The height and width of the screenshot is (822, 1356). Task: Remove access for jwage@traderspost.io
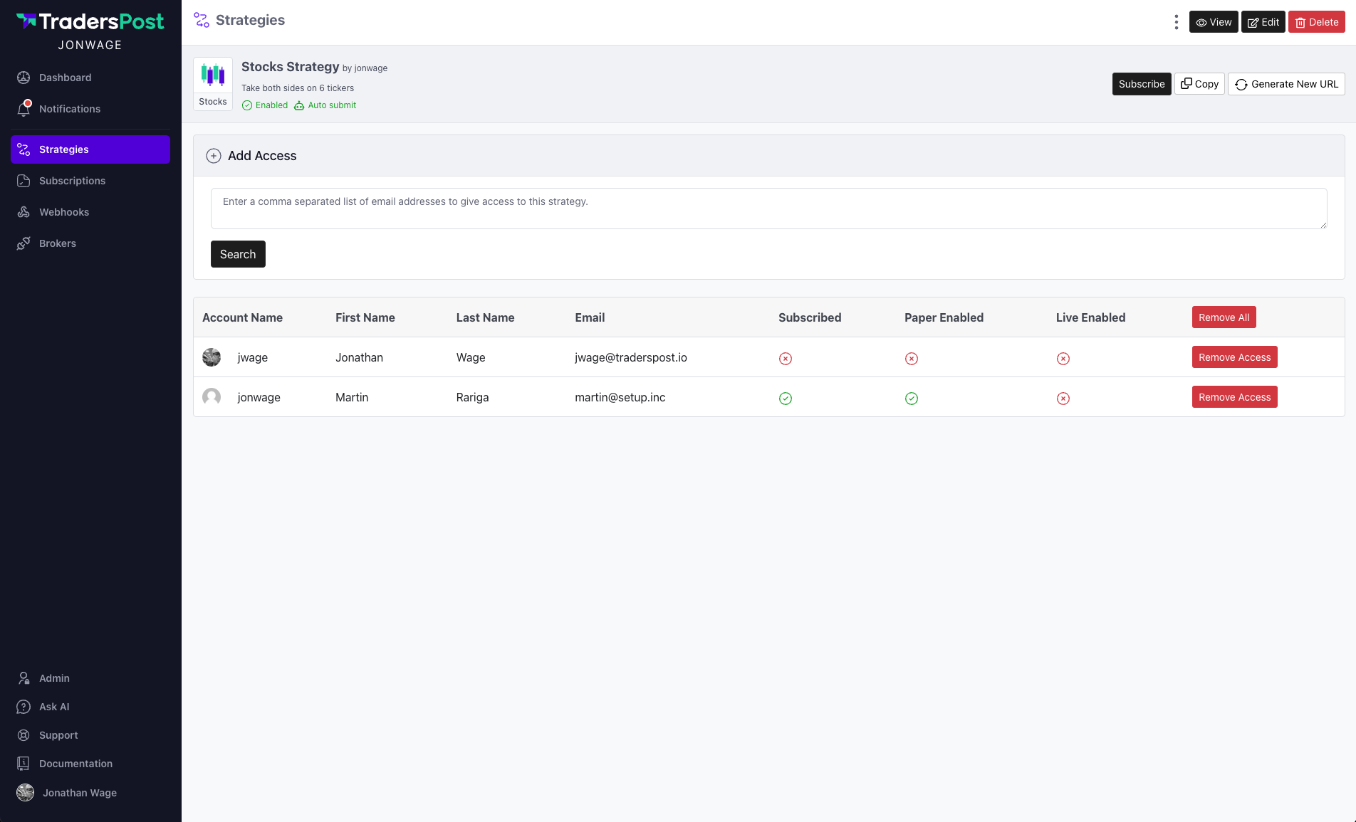1235,357
